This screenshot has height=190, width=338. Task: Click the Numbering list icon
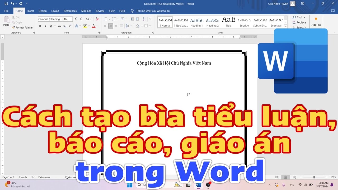point(114,19)
